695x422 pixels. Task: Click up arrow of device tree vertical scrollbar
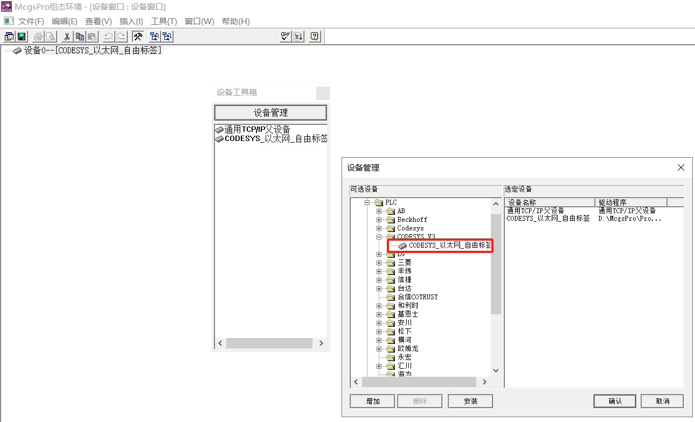coord(496,203)
